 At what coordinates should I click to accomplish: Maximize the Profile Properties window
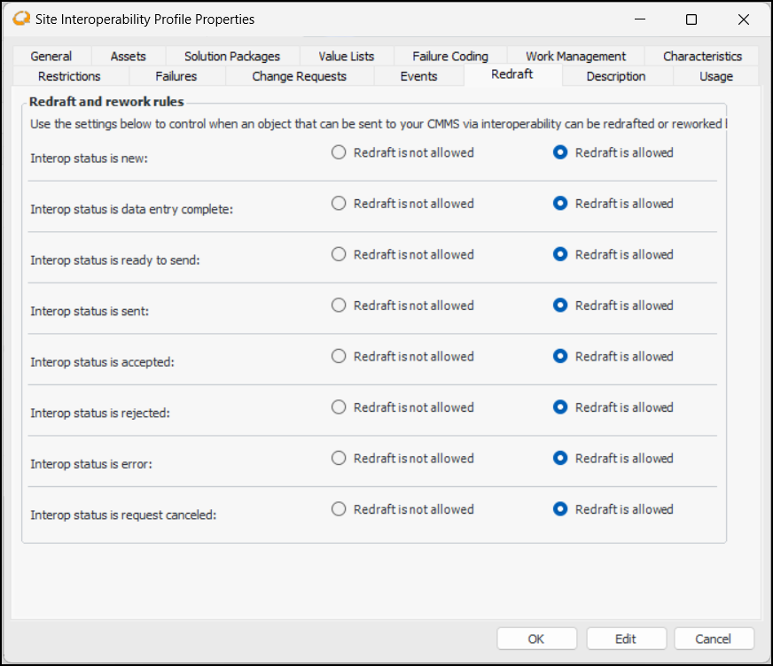click(691, 19)
